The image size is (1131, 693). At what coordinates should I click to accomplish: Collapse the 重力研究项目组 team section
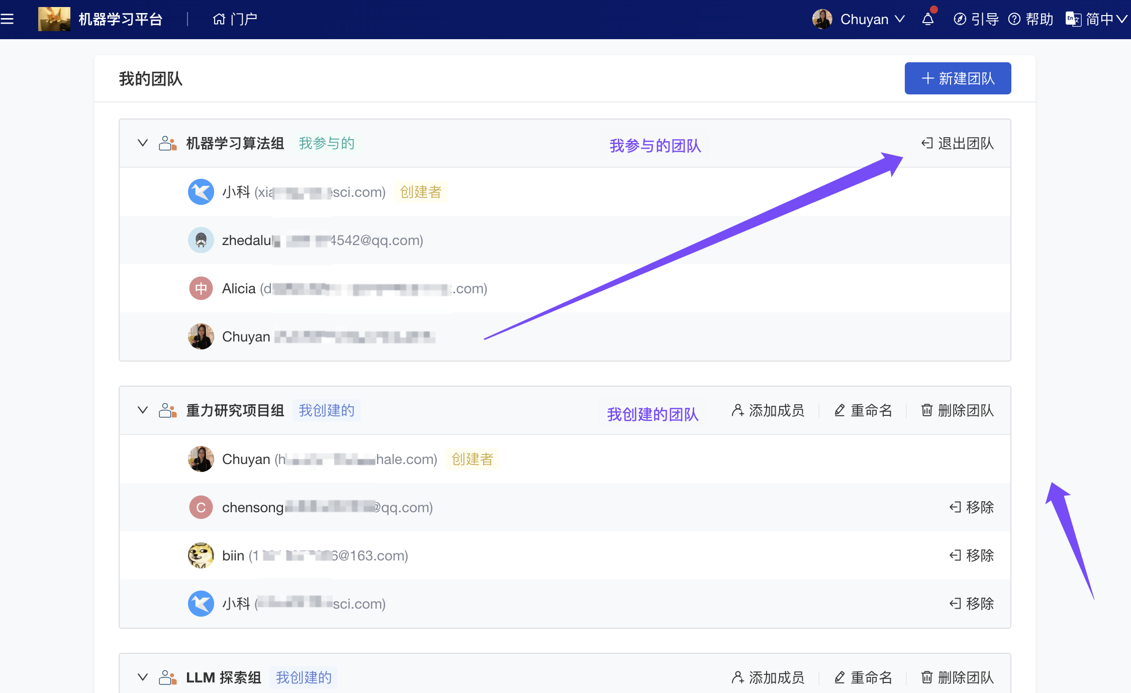click(x=143, y=410)
